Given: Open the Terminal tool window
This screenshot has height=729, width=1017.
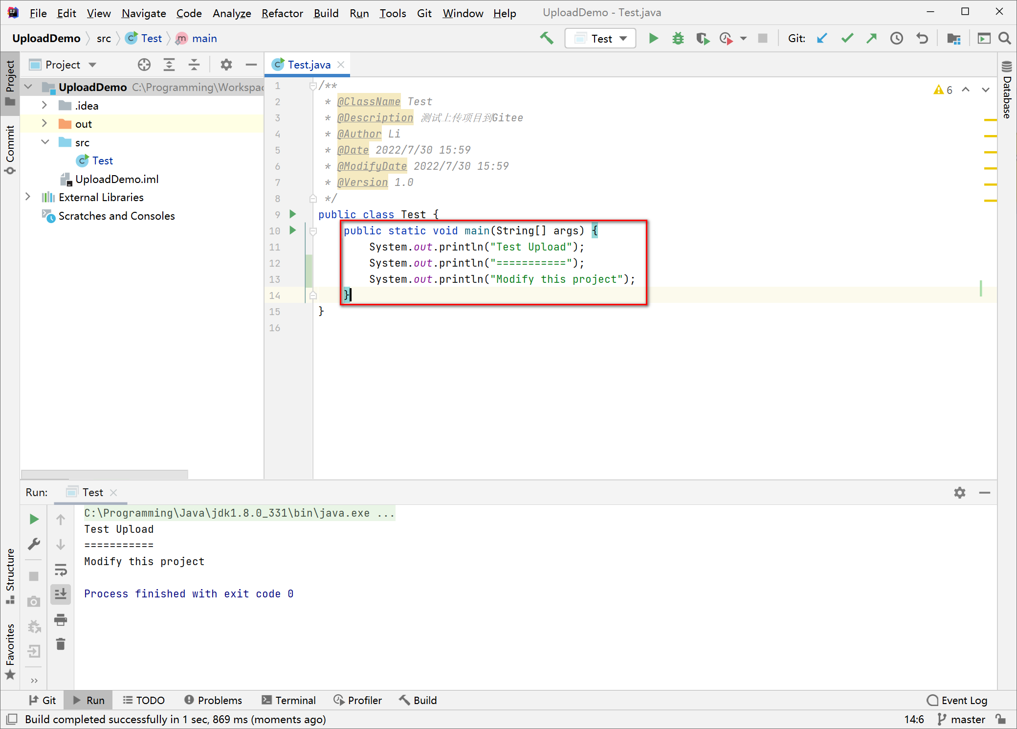Looking at the screenshot, I should (x=289, y=700).
